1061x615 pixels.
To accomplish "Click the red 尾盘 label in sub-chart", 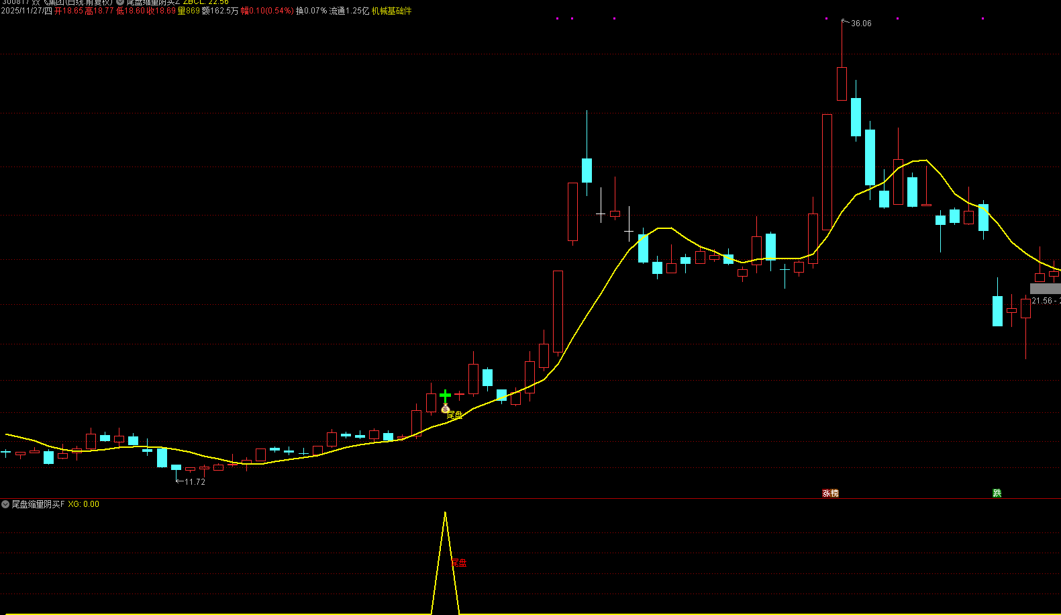I will coord(459,563).
